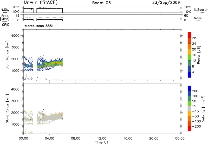Click the gray swatch between 15 and -15 on Velocity colorbar
This screenshot has width=208, height=144.
tap(190, 108)
